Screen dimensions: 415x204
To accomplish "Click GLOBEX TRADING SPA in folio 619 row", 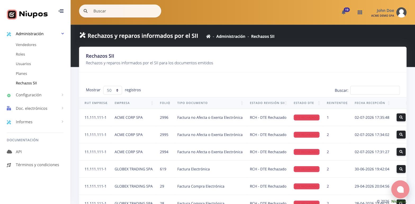I will (x=134, y=169).
